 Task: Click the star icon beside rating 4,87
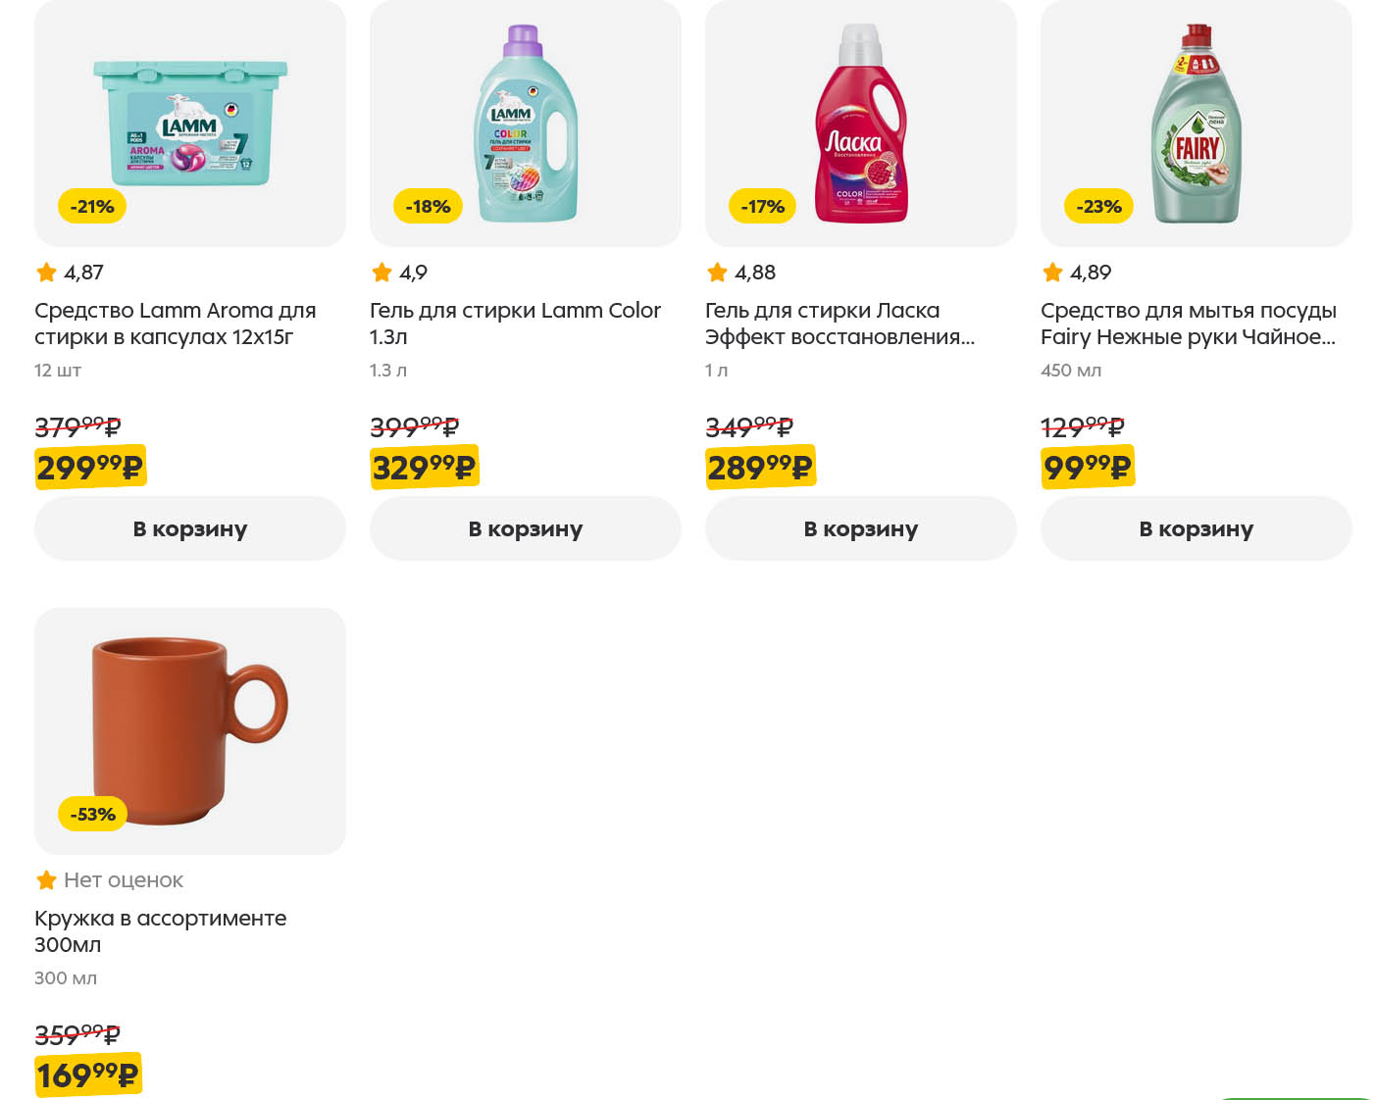point(46,273)
